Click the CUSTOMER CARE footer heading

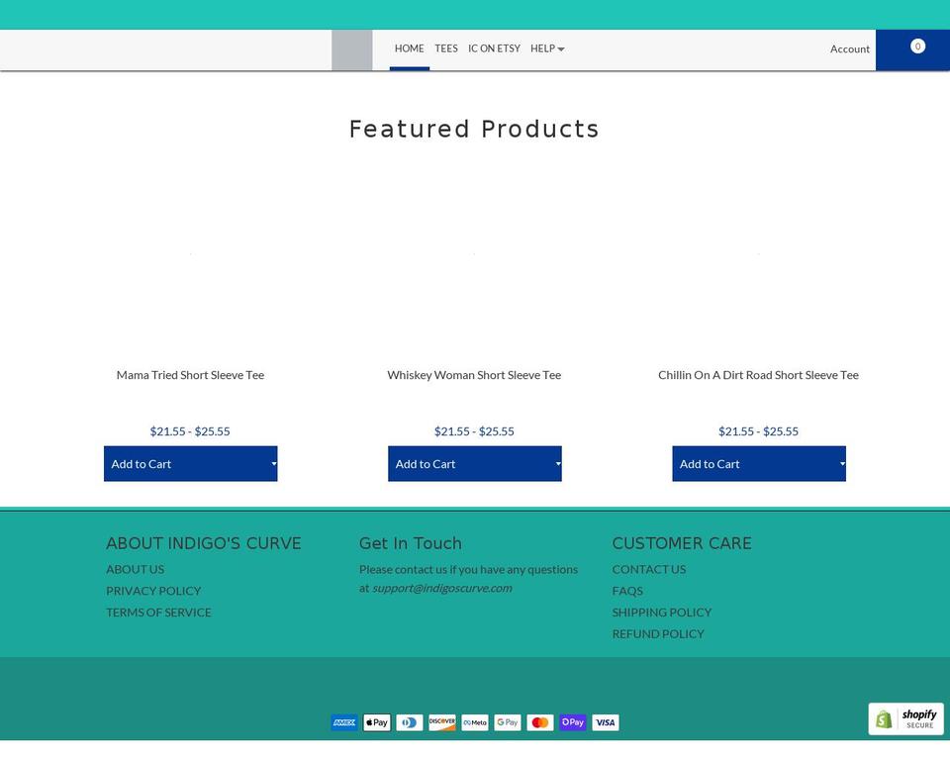682,543
